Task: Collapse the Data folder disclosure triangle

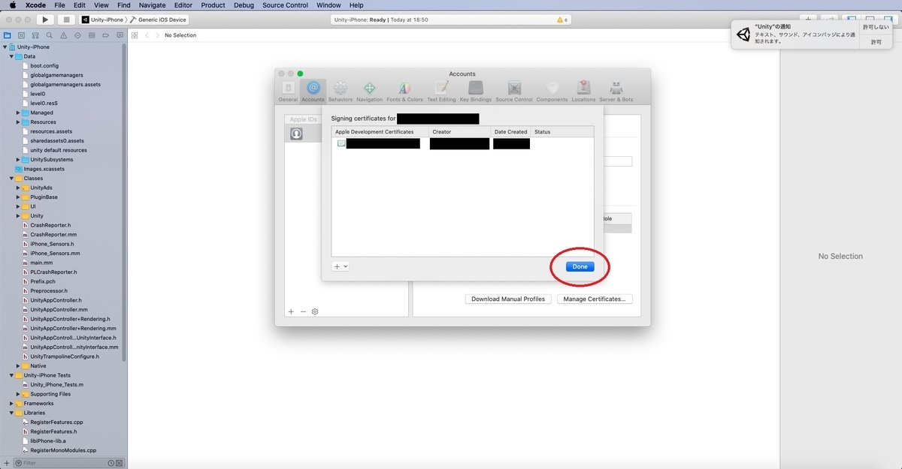Action: [x=12, y=56]
